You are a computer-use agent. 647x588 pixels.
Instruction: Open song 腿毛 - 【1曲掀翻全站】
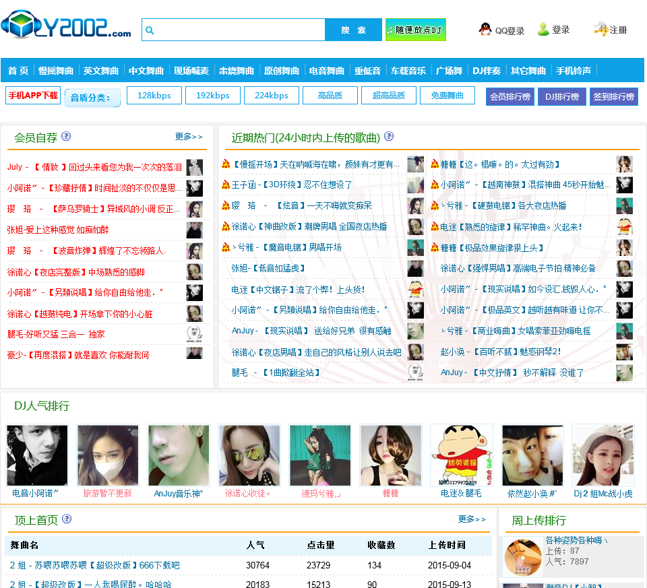276,372
